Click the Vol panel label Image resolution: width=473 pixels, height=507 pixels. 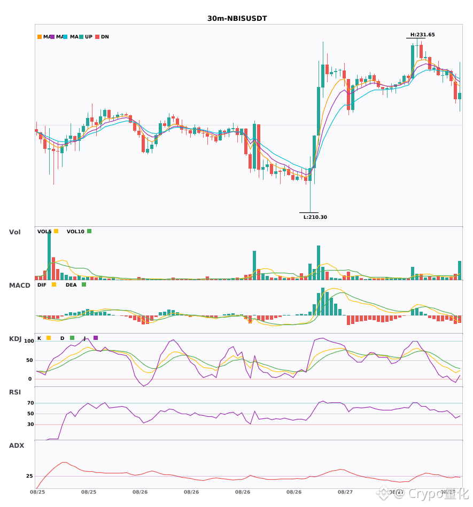[x=14, y=232]
